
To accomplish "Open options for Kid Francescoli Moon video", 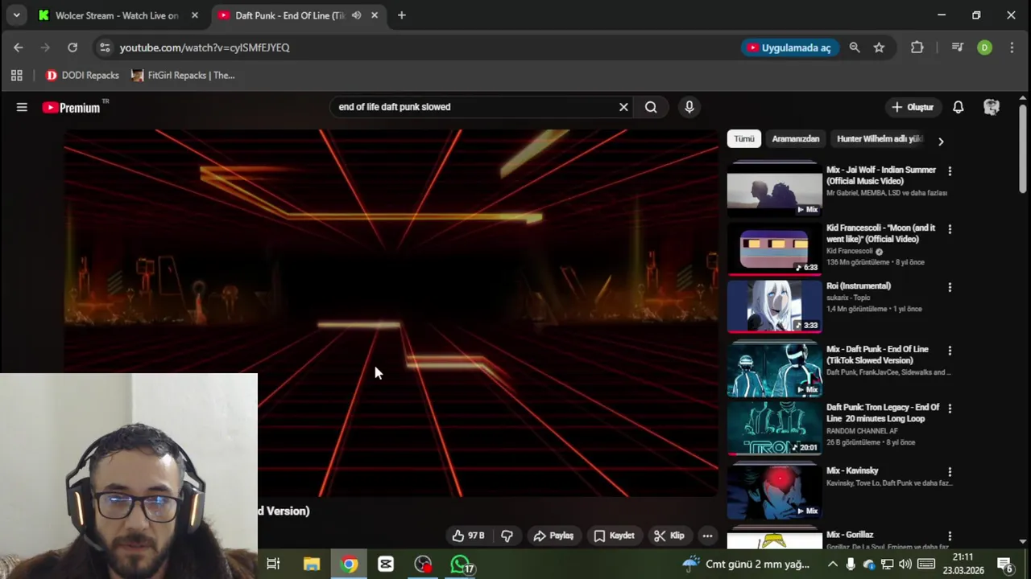I will pyautogui.click(x=950, y=229).
